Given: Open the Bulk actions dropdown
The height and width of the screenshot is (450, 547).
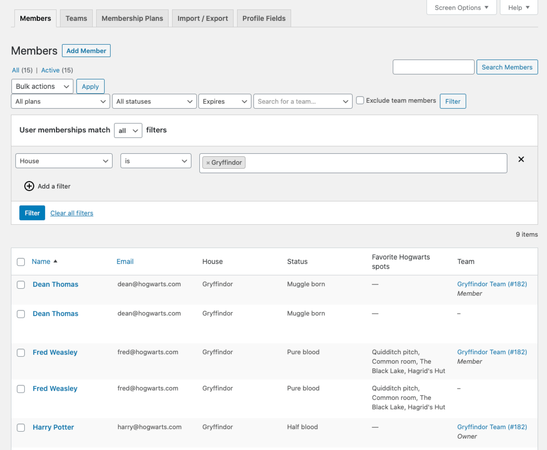Looking at the screenshot, I should pos(42,86).
